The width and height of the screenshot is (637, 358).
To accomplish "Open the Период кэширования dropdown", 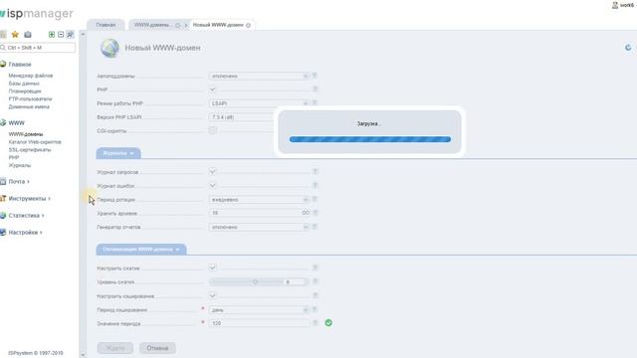I will [x=259, y=310].
